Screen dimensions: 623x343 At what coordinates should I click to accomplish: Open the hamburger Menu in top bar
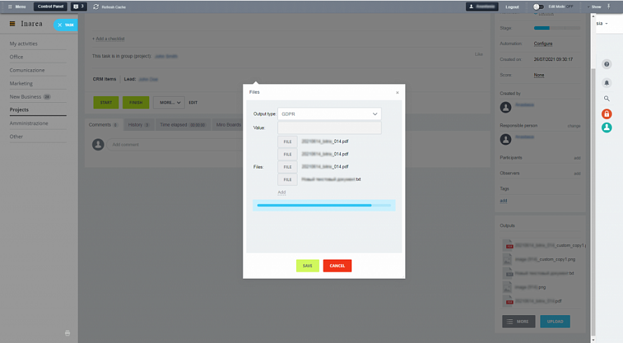click(x=10, y=6)
